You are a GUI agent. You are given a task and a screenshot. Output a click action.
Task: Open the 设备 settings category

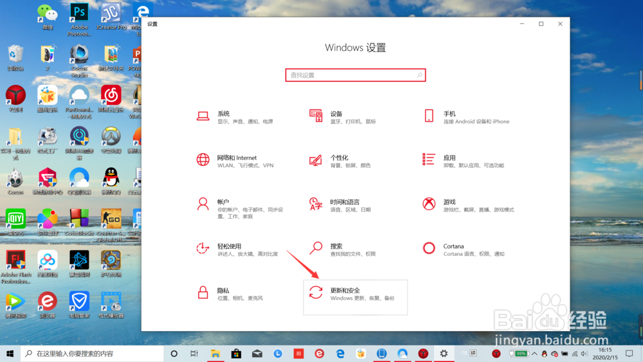pyautogui.click(x=343, y=117)
